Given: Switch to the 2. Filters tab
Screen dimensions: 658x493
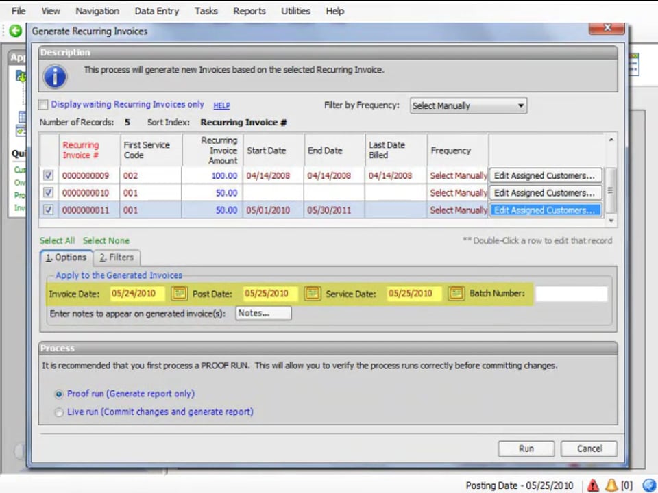Looking at the screenshot, I should [117, 257].
